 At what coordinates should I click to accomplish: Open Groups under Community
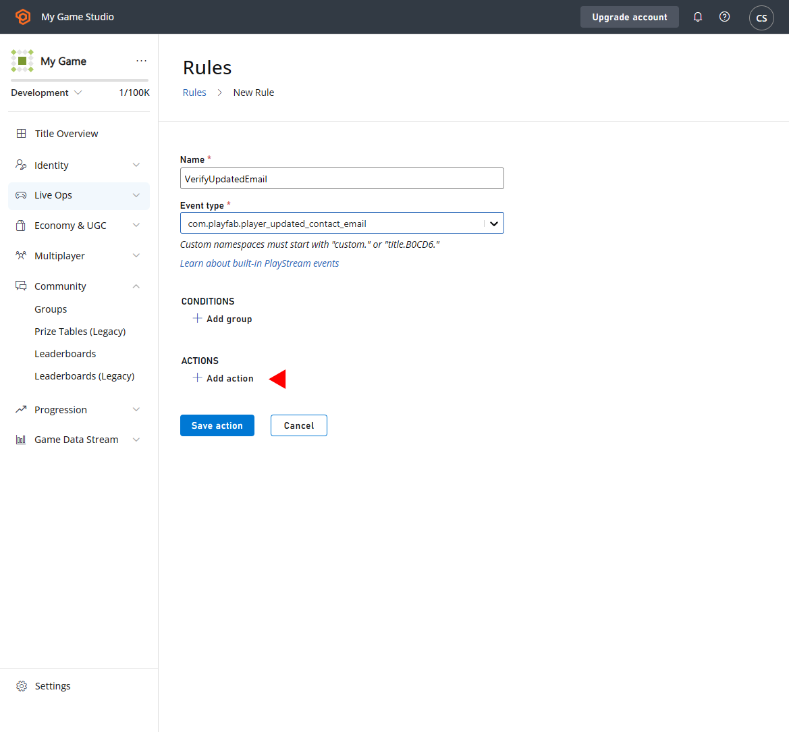[51, 309]
